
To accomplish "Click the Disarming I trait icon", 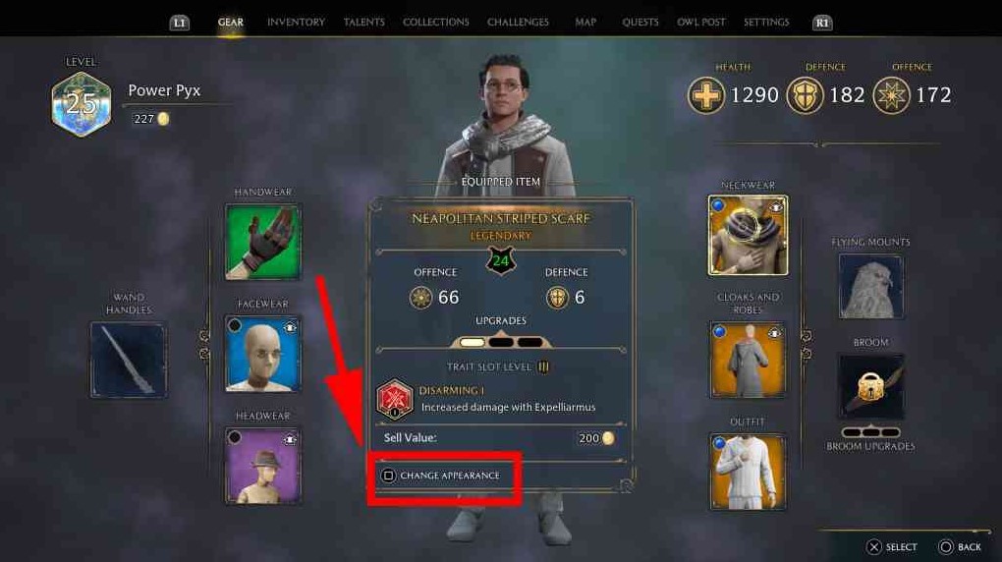I will tap(394, 398).
